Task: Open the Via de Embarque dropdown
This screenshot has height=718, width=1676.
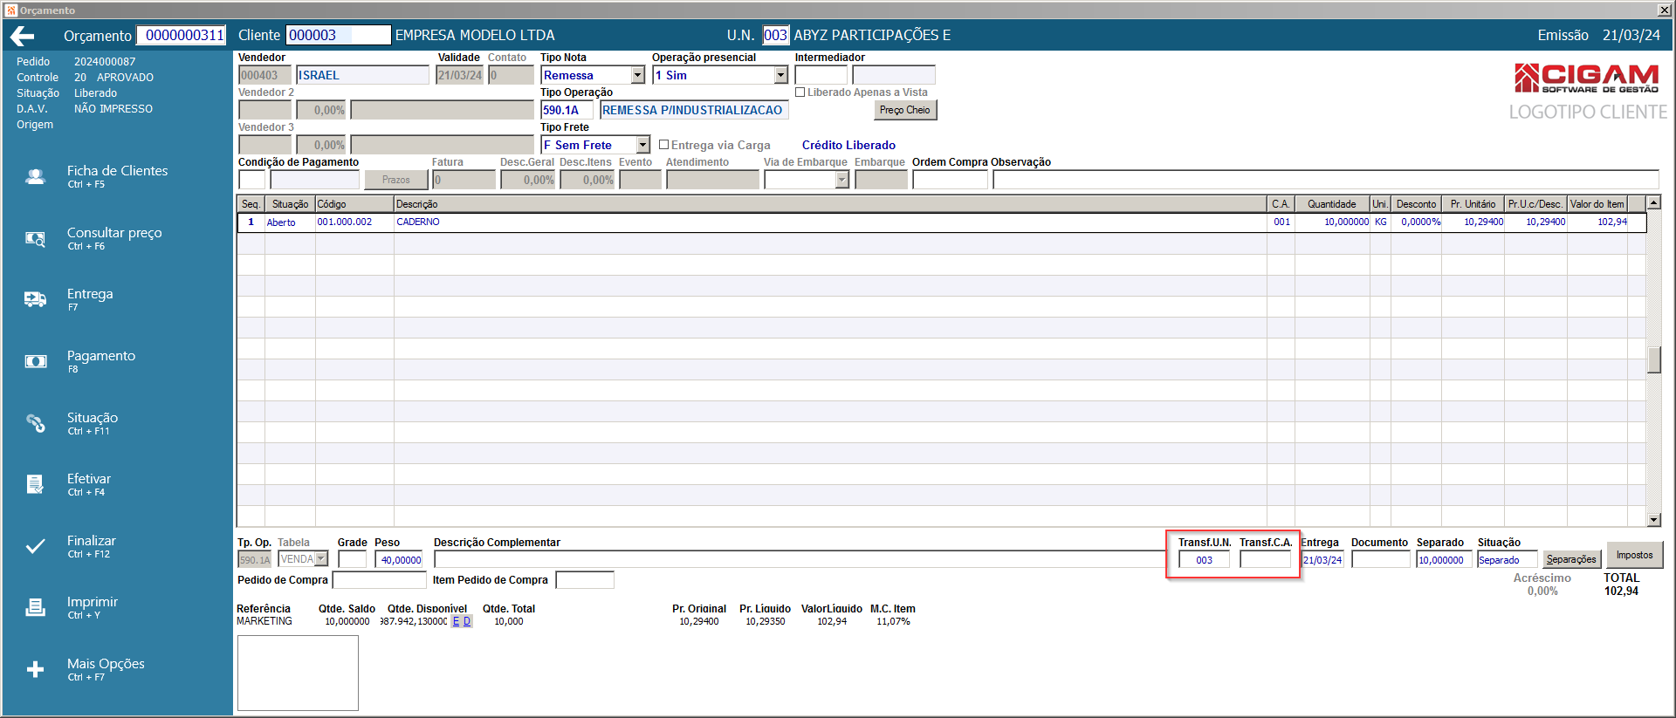Action: point(841,180)
